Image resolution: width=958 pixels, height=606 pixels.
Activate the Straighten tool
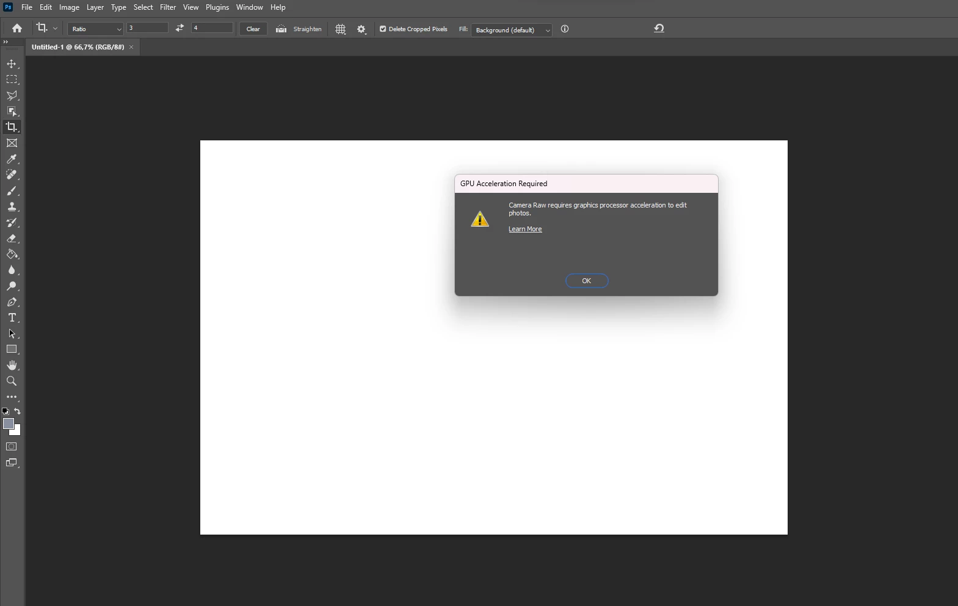pyautogui.click(x=299, y=29)
